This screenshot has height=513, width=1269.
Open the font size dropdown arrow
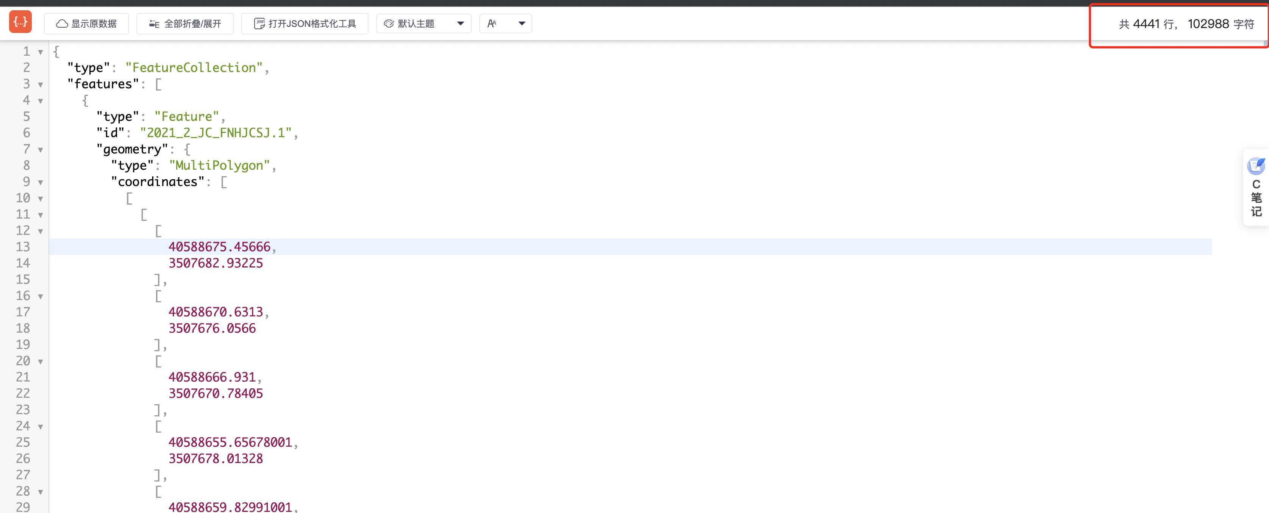(522, 23)
